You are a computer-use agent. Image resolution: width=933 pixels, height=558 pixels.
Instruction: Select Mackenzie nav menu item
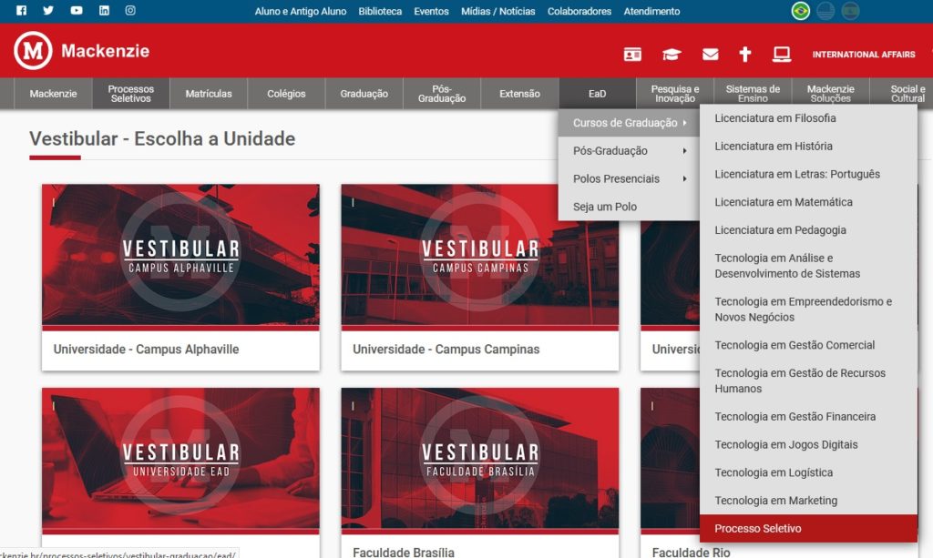(53, 93)
